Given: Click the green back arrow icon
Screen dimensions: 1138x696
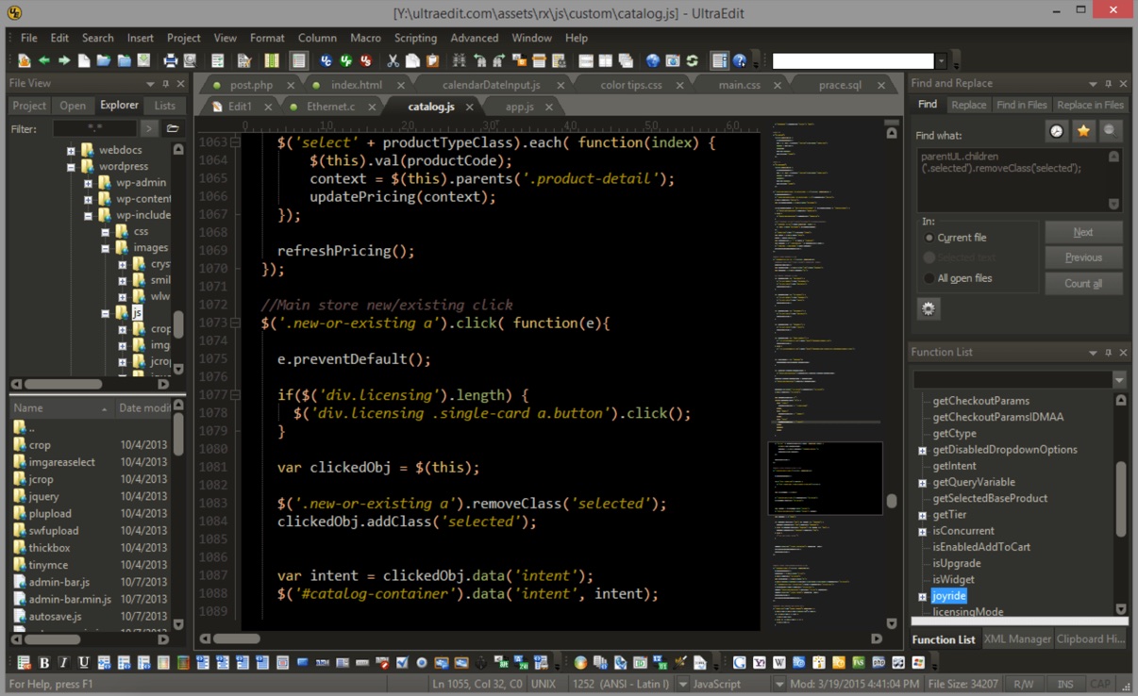Looking at the screenshot, I should pyautogui.click(x=44, y=61).
